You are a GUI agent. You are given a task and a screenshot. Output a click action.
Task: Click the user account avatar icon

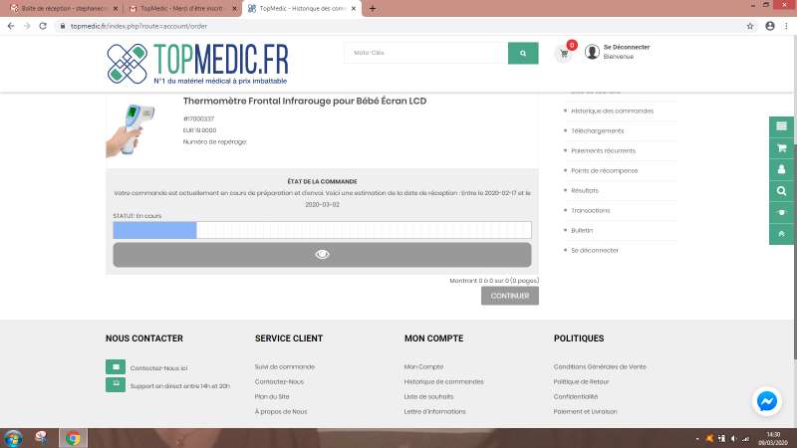pos(592,52)
